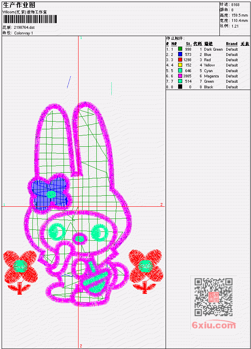Click the stitch total '8168' value
The image size is (251, 349).
pos(235,5)
